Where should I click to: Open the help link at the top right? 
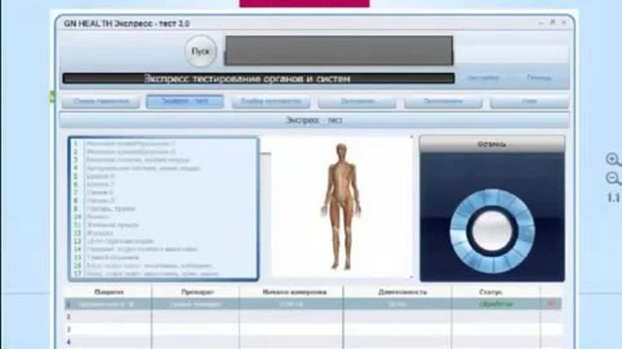(x=539, y=78)
